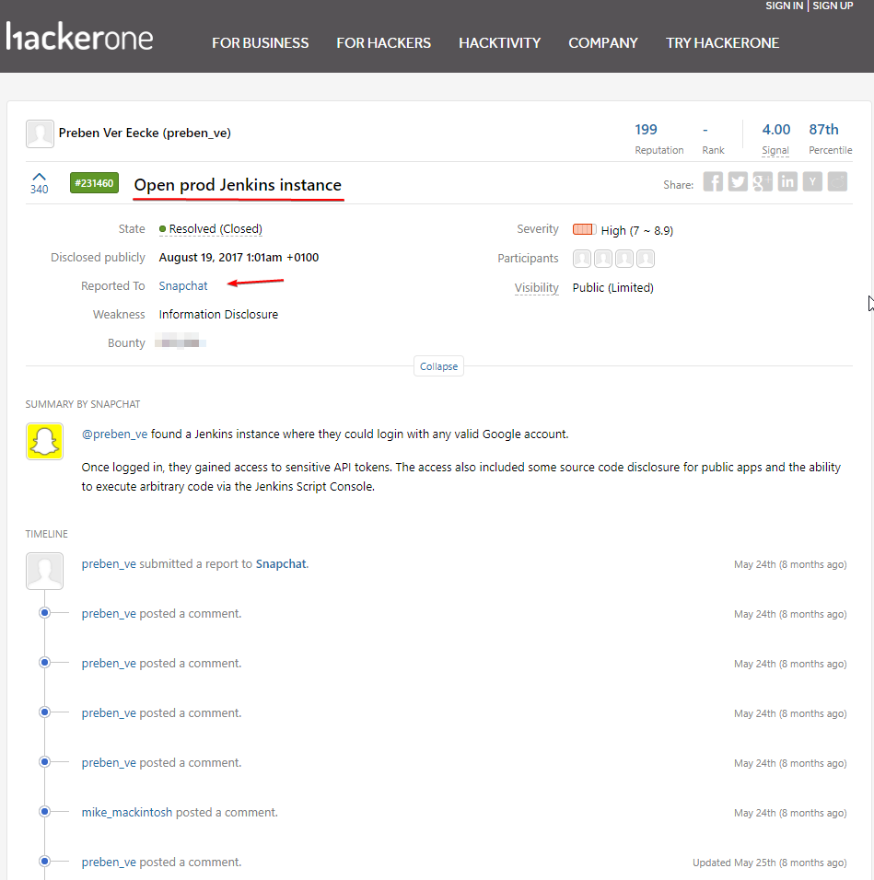Image resolution: width=874 pixels, height=880 pixels.
Task: Share report on Reddit
Action: tap(837, 182)
